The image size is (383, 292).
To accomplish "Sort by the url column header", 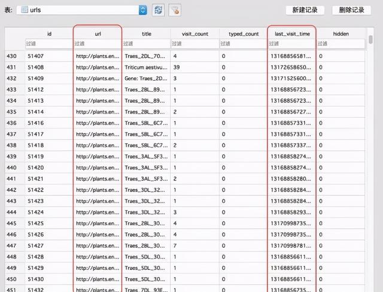I will point(98,34).
